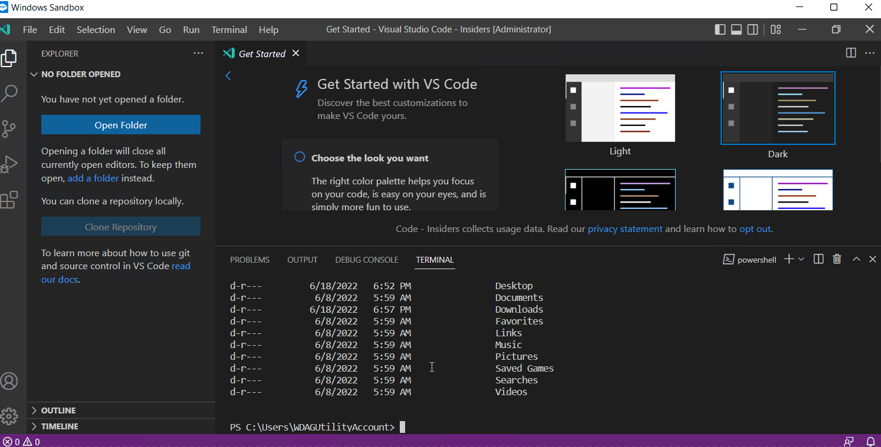
Task: Create a new terminal with the plus icon
Action: [x=788, y=259]
